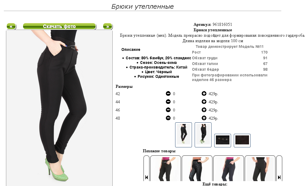Select first thumbnail of pants front view

[184, 135]
